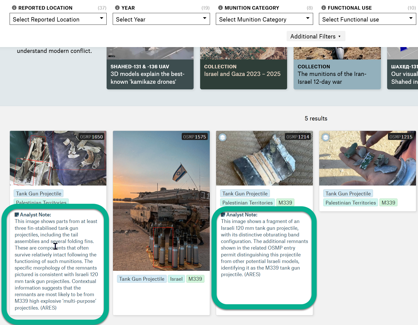Expand the Select Functional use dropdown

tap(367, 19)
